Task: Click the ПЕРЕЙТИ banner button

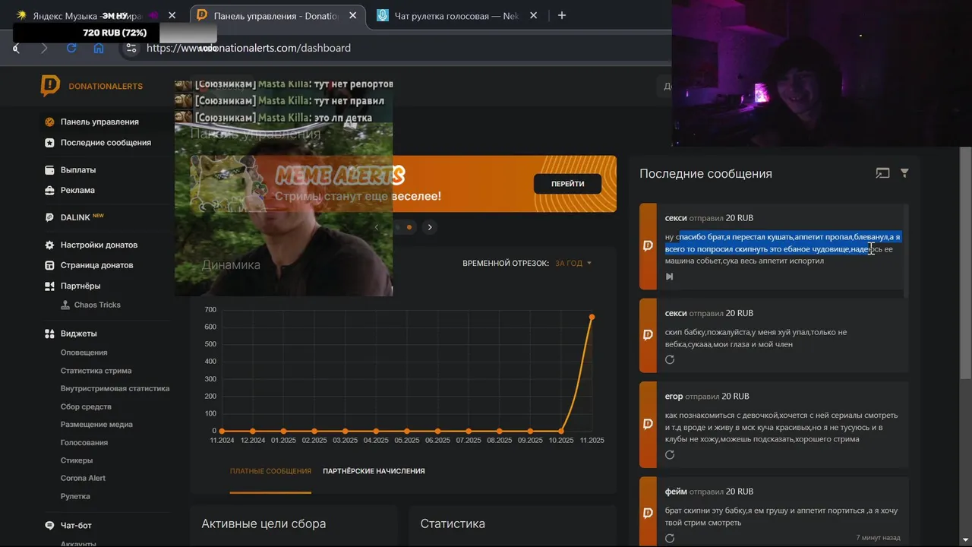Action: click(x=567, y=184)
